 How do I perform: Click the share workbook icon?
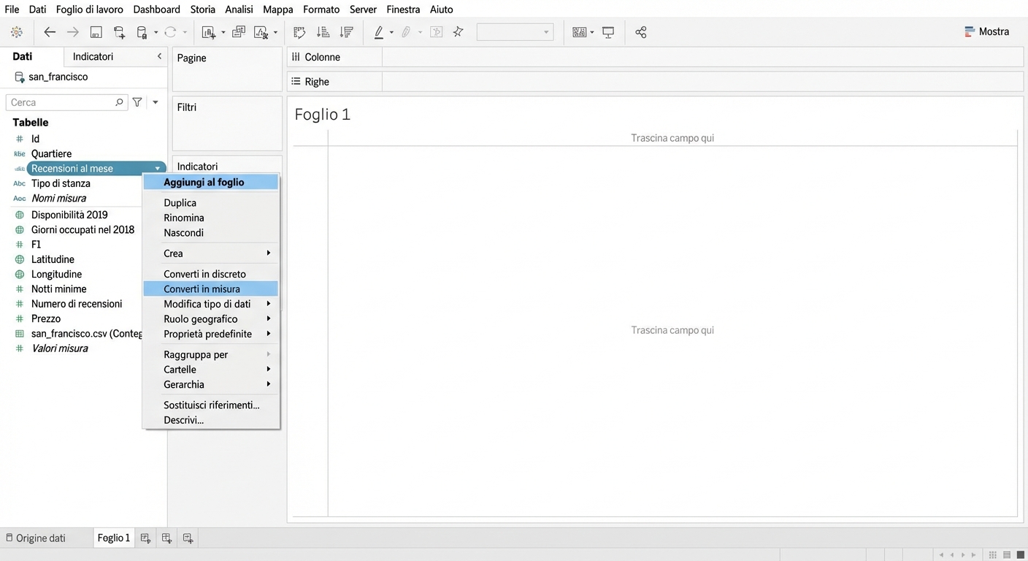(641, 32)
